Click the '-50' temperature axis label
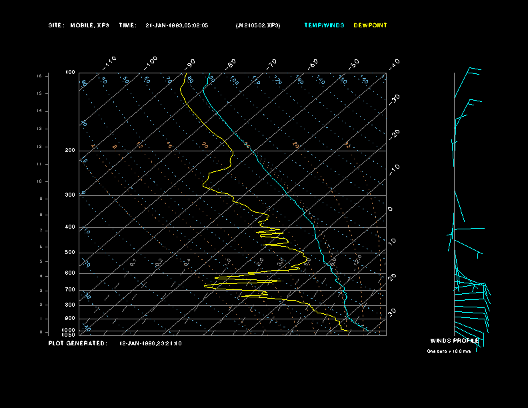 point(353,64)
